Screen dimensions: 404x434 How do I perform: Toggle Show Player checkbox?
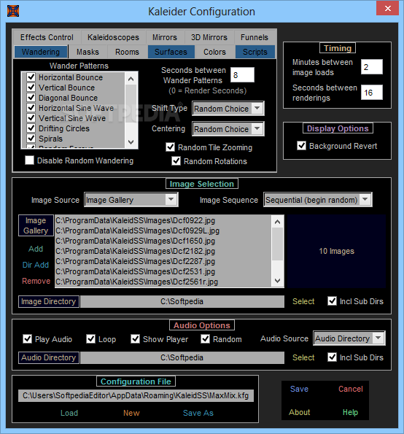(135, 338)
